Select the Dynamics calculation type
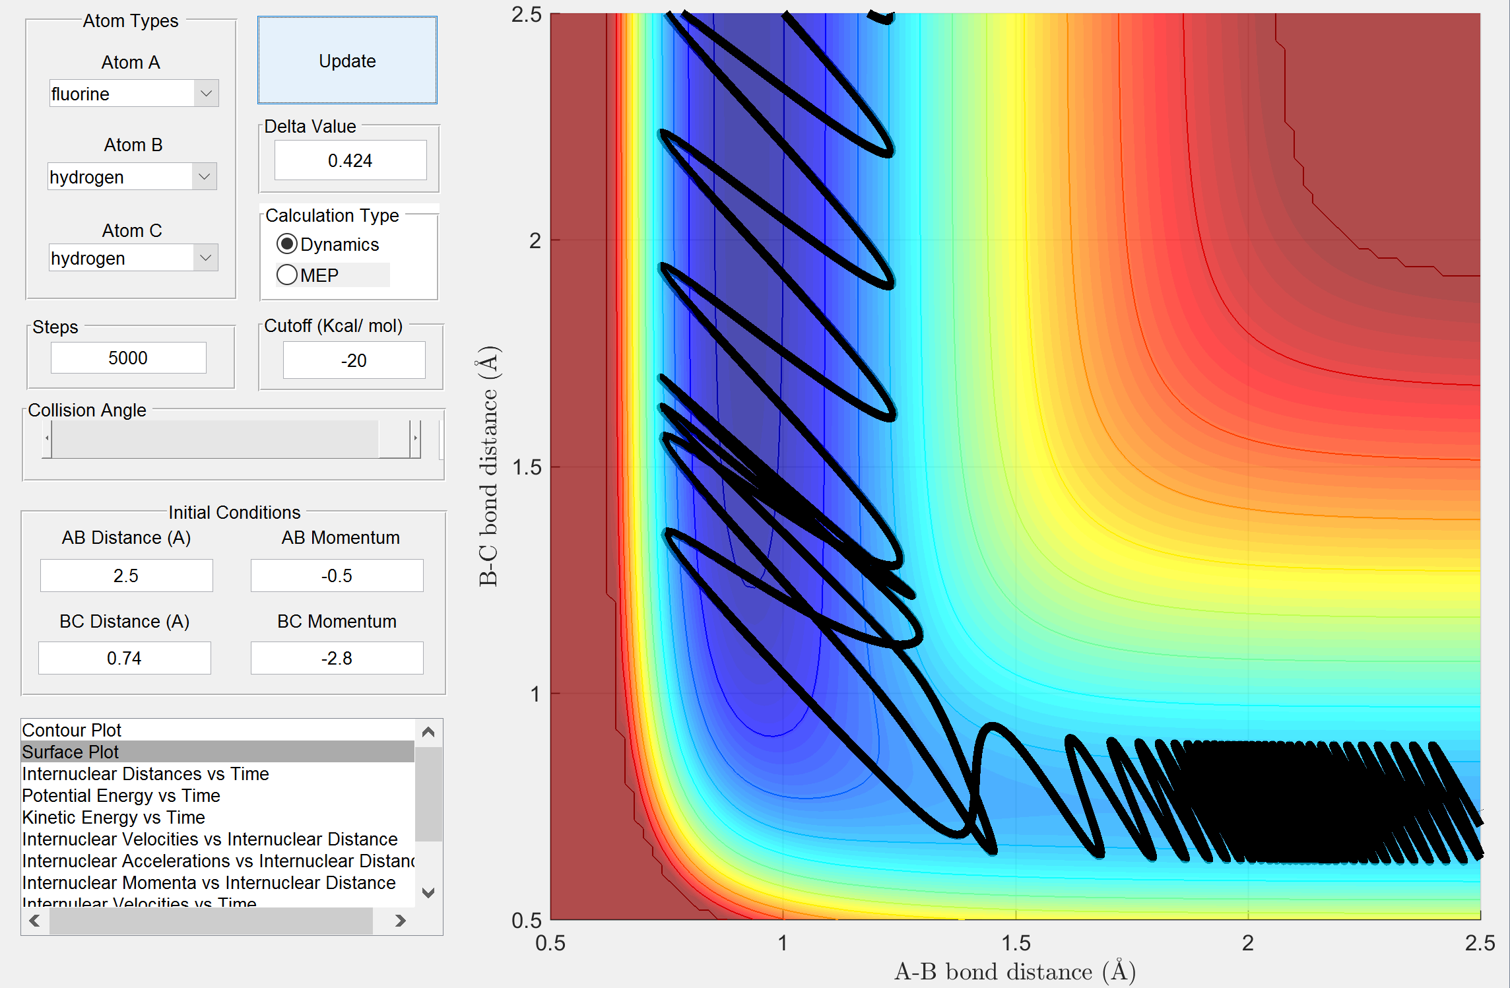This screenshot has height=988, width=1510. coord(287,244)
